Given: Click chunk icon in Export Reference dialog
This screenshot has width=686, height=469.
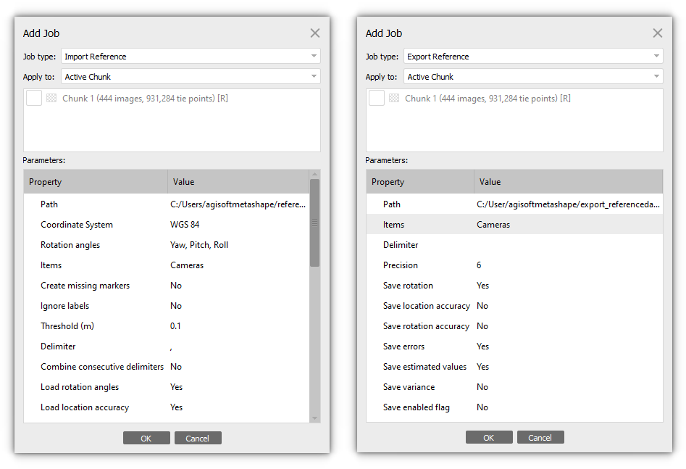Looking at the screenshot, I should pyautogui.click(x=394, y=98).
